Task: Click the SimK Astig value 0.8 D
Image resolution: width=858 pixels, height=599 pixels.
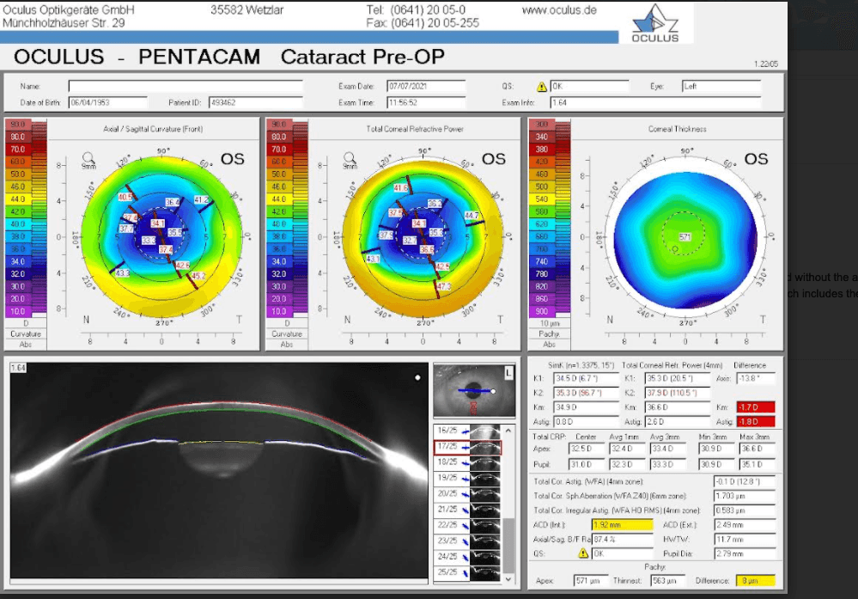Action: [586, 422]
